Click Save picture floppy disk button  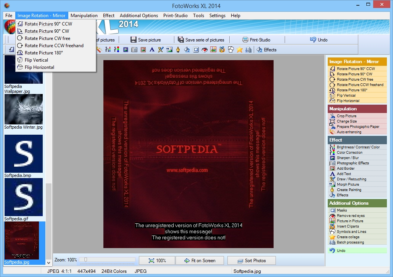tap(146, 40)
